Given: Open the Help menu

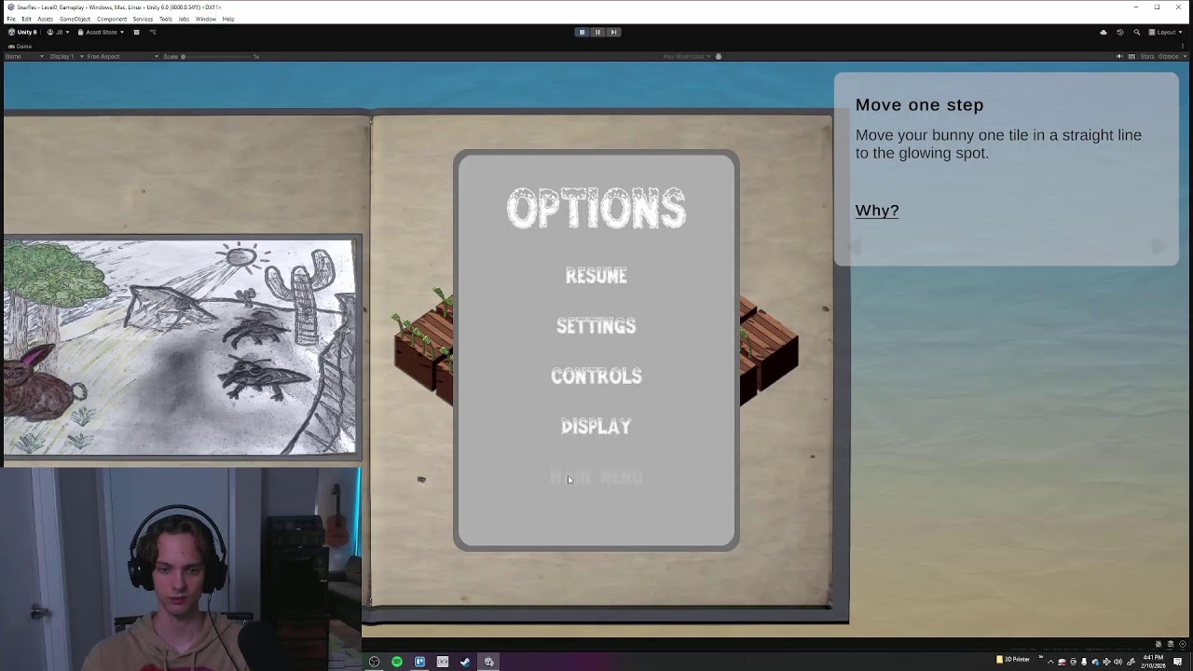Looking at the screenshot, I should pyautogui.click(x=228, y=19).
